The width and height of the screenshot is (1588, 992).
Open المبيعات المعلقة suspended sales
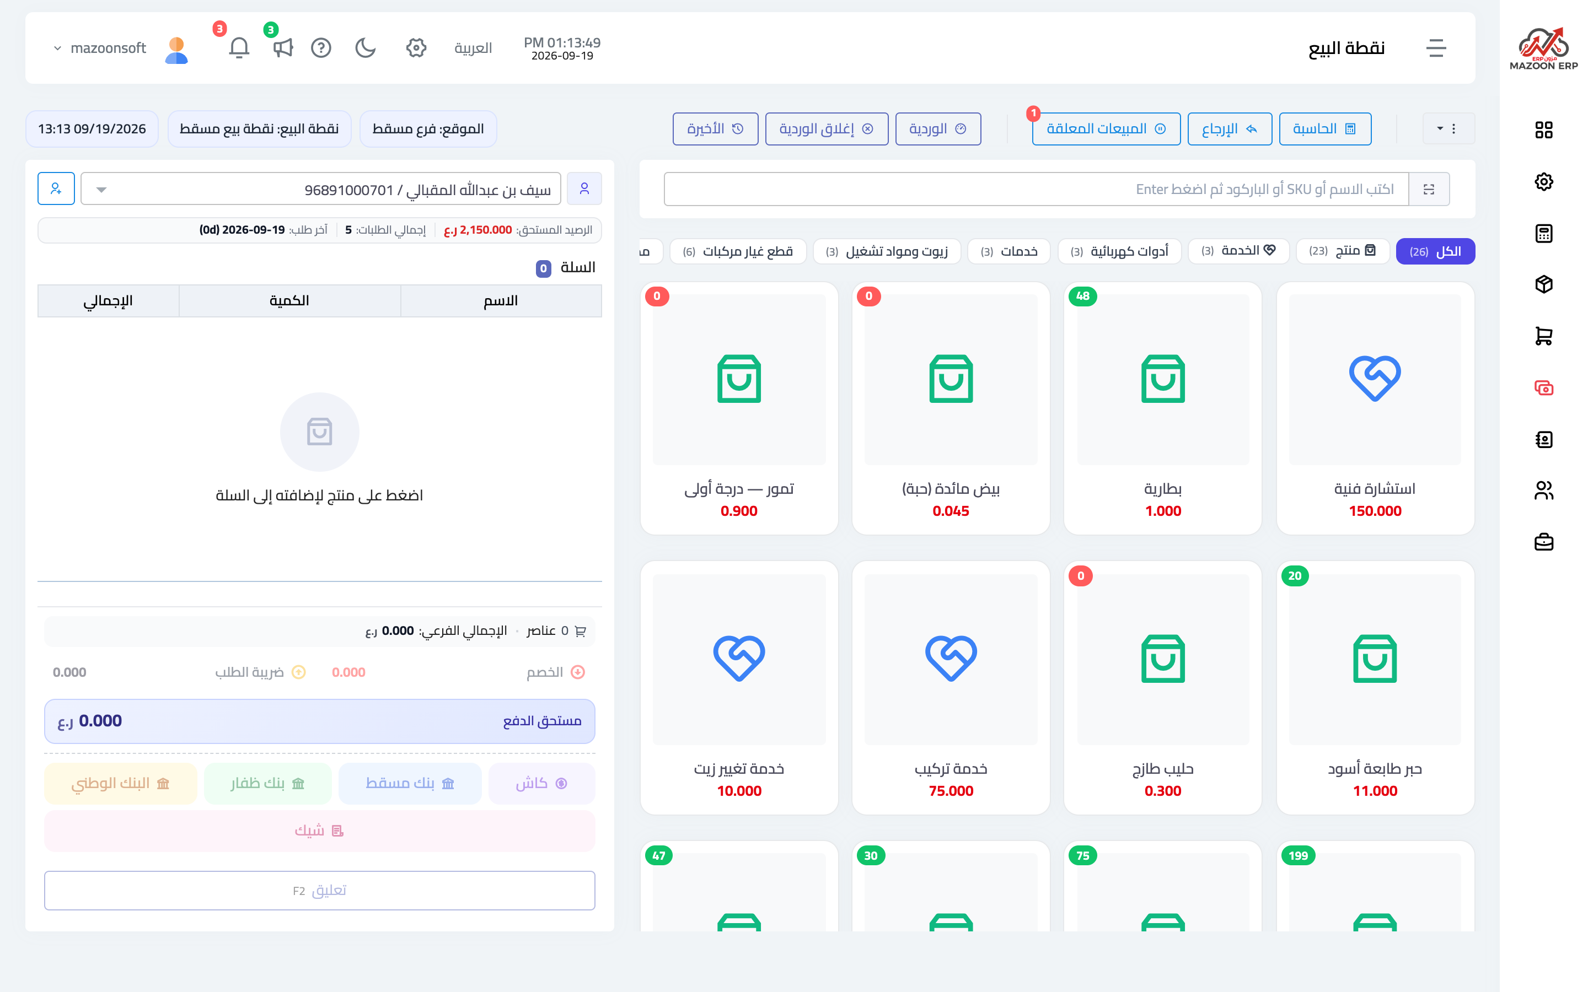[x=1106, y=128]
